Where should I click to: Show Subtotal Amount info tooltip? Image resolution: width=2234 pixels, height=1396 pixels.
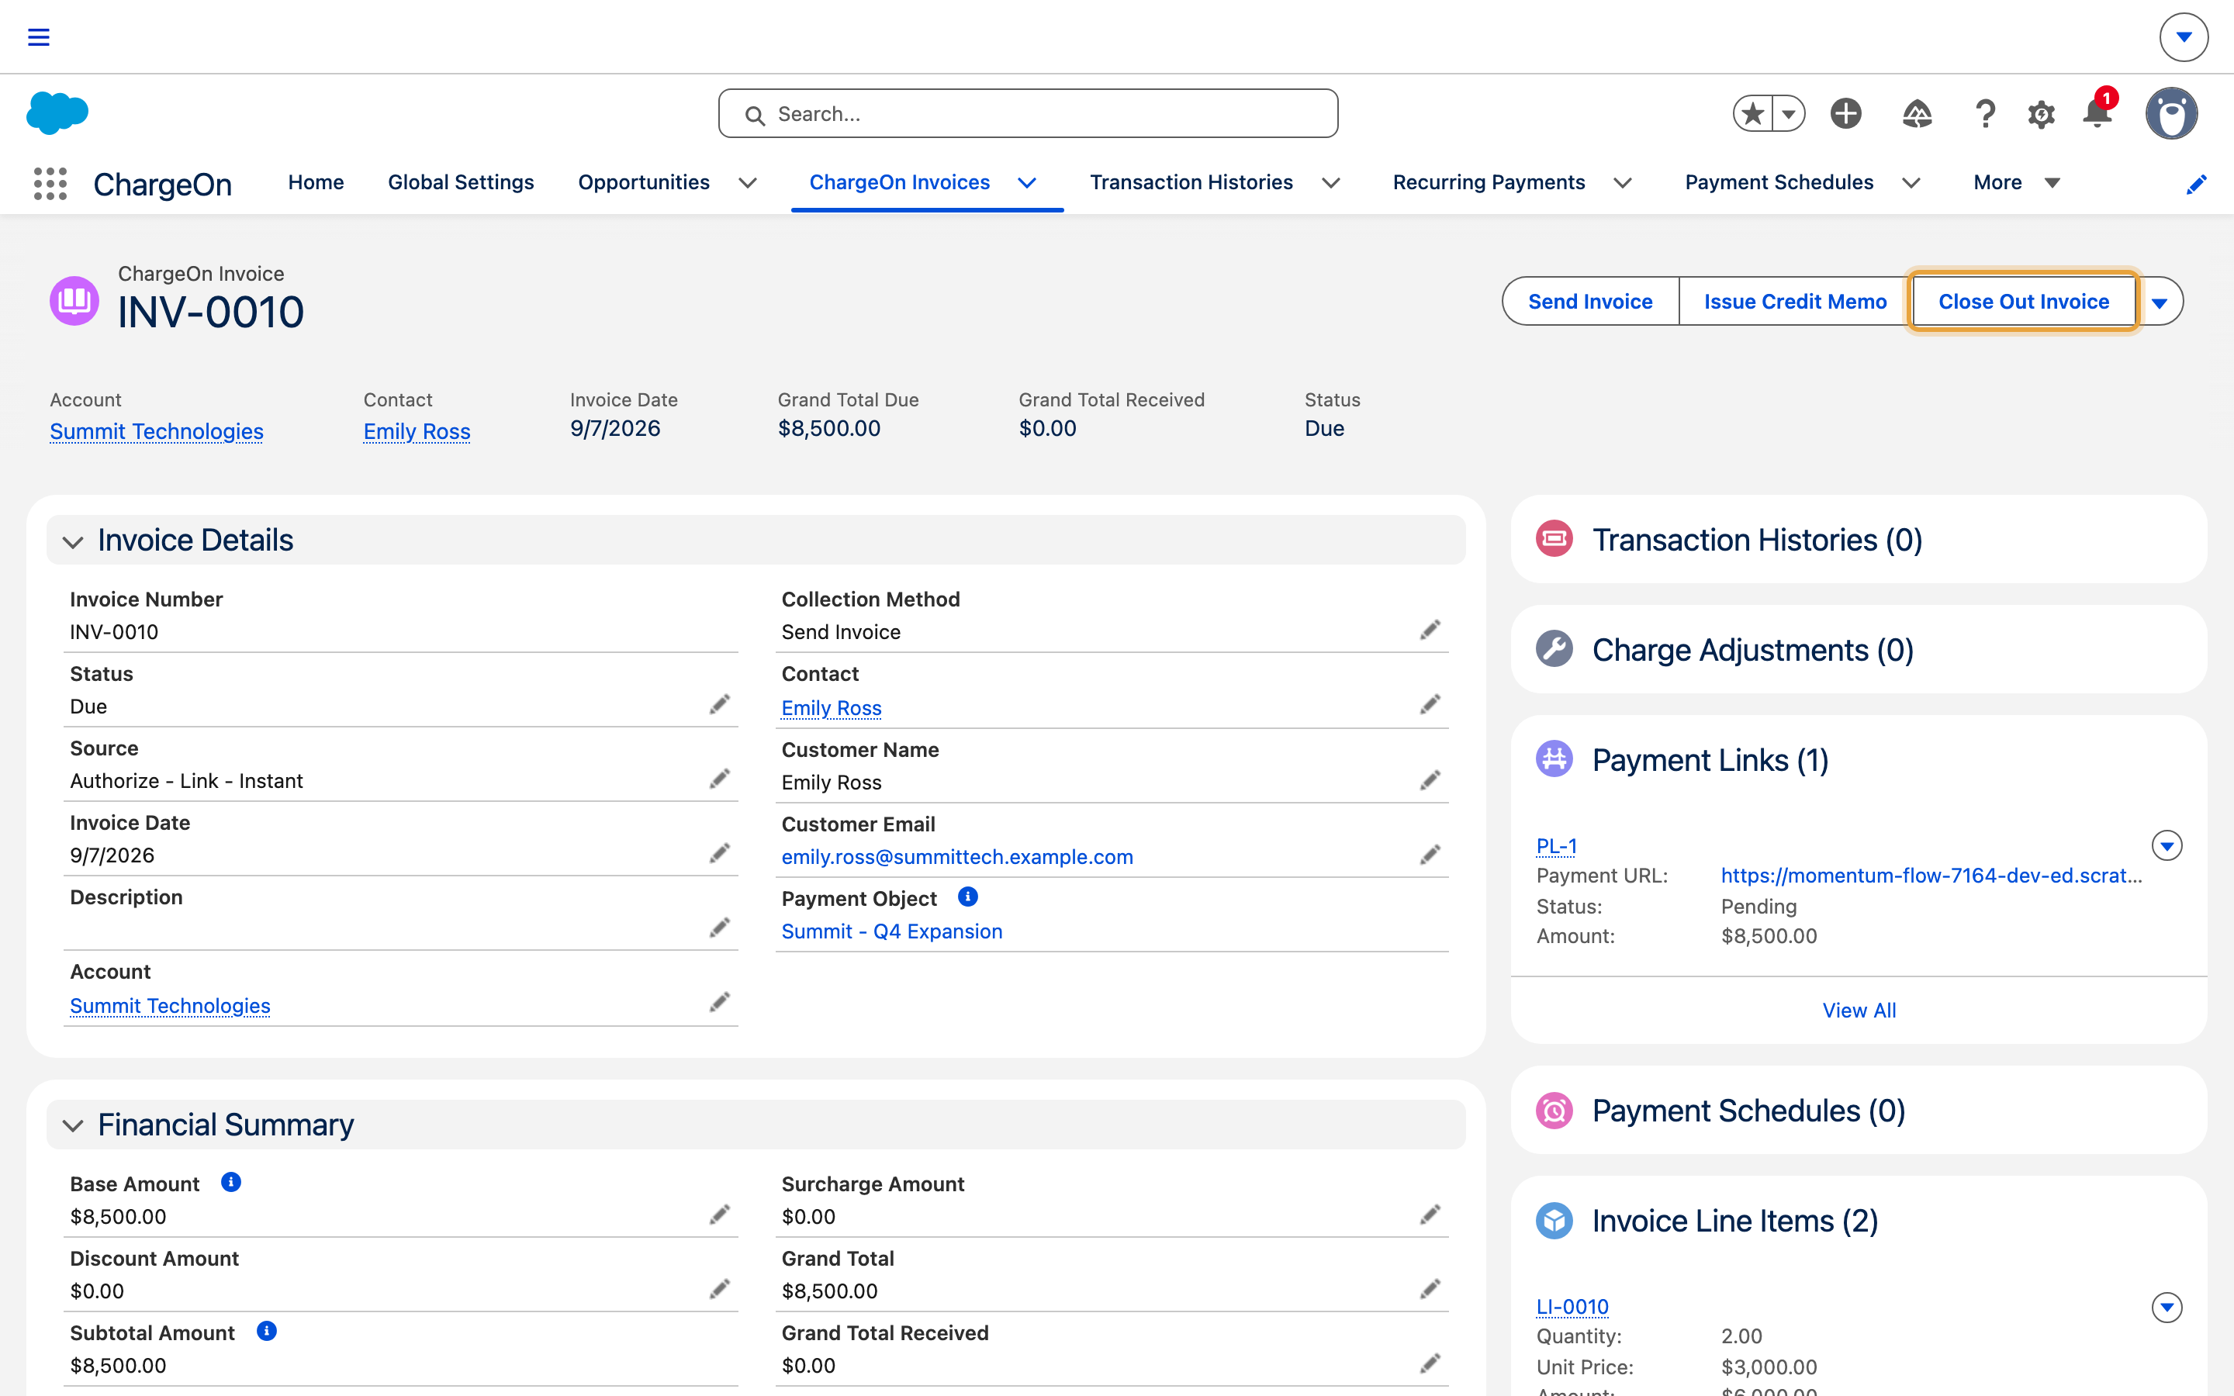pos(267,1330)
